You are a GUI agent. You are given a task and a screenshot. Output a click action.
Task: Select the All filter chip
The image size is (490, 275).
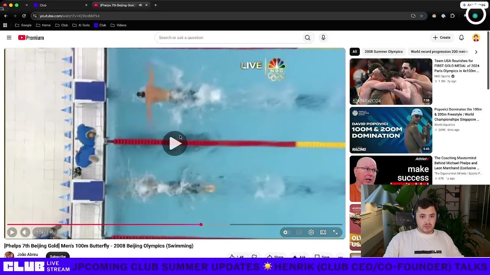click(x=354, y=52)
